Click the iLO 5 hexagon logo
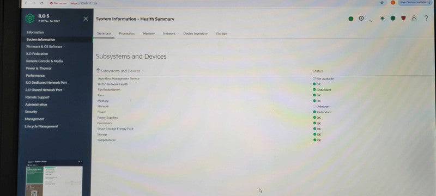This screenshot has height=196, width=436. click(30, 19)
